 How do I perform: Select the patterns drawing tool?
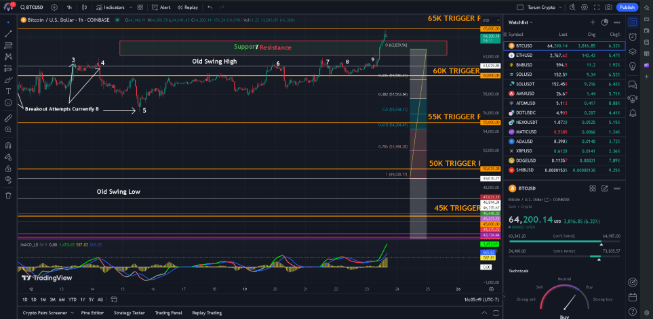pos(8,57)
